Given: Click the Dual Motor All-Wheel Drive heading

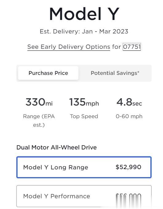Looking at the screenshot, I should (57, 147).
